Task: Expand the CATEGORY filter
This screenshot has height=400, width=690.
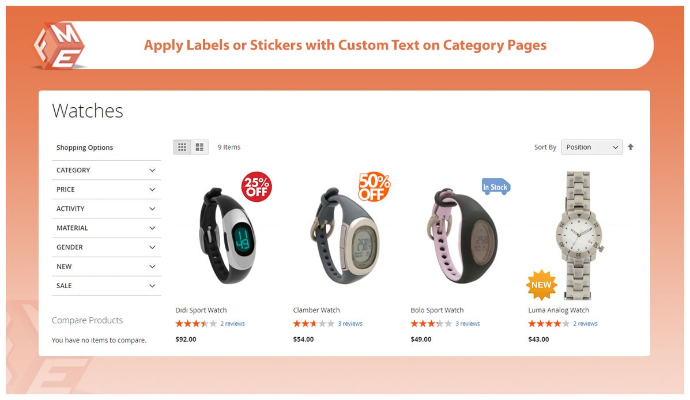Action: [x=107, y=170]
